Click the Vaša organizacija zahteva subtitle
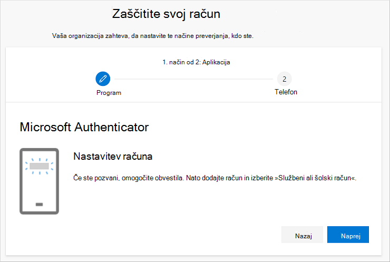The height and width of the screenshot is (262, 390). click(x=152, y=36)
